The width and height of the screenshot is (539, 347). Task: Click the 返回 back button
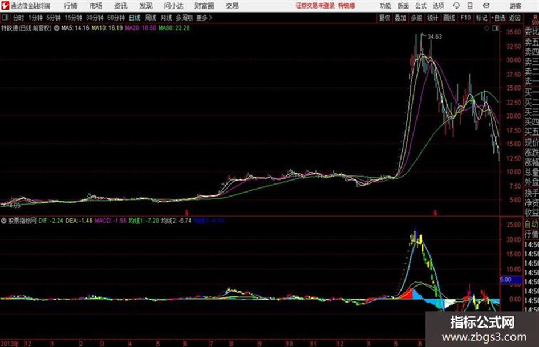click(514, 18)
